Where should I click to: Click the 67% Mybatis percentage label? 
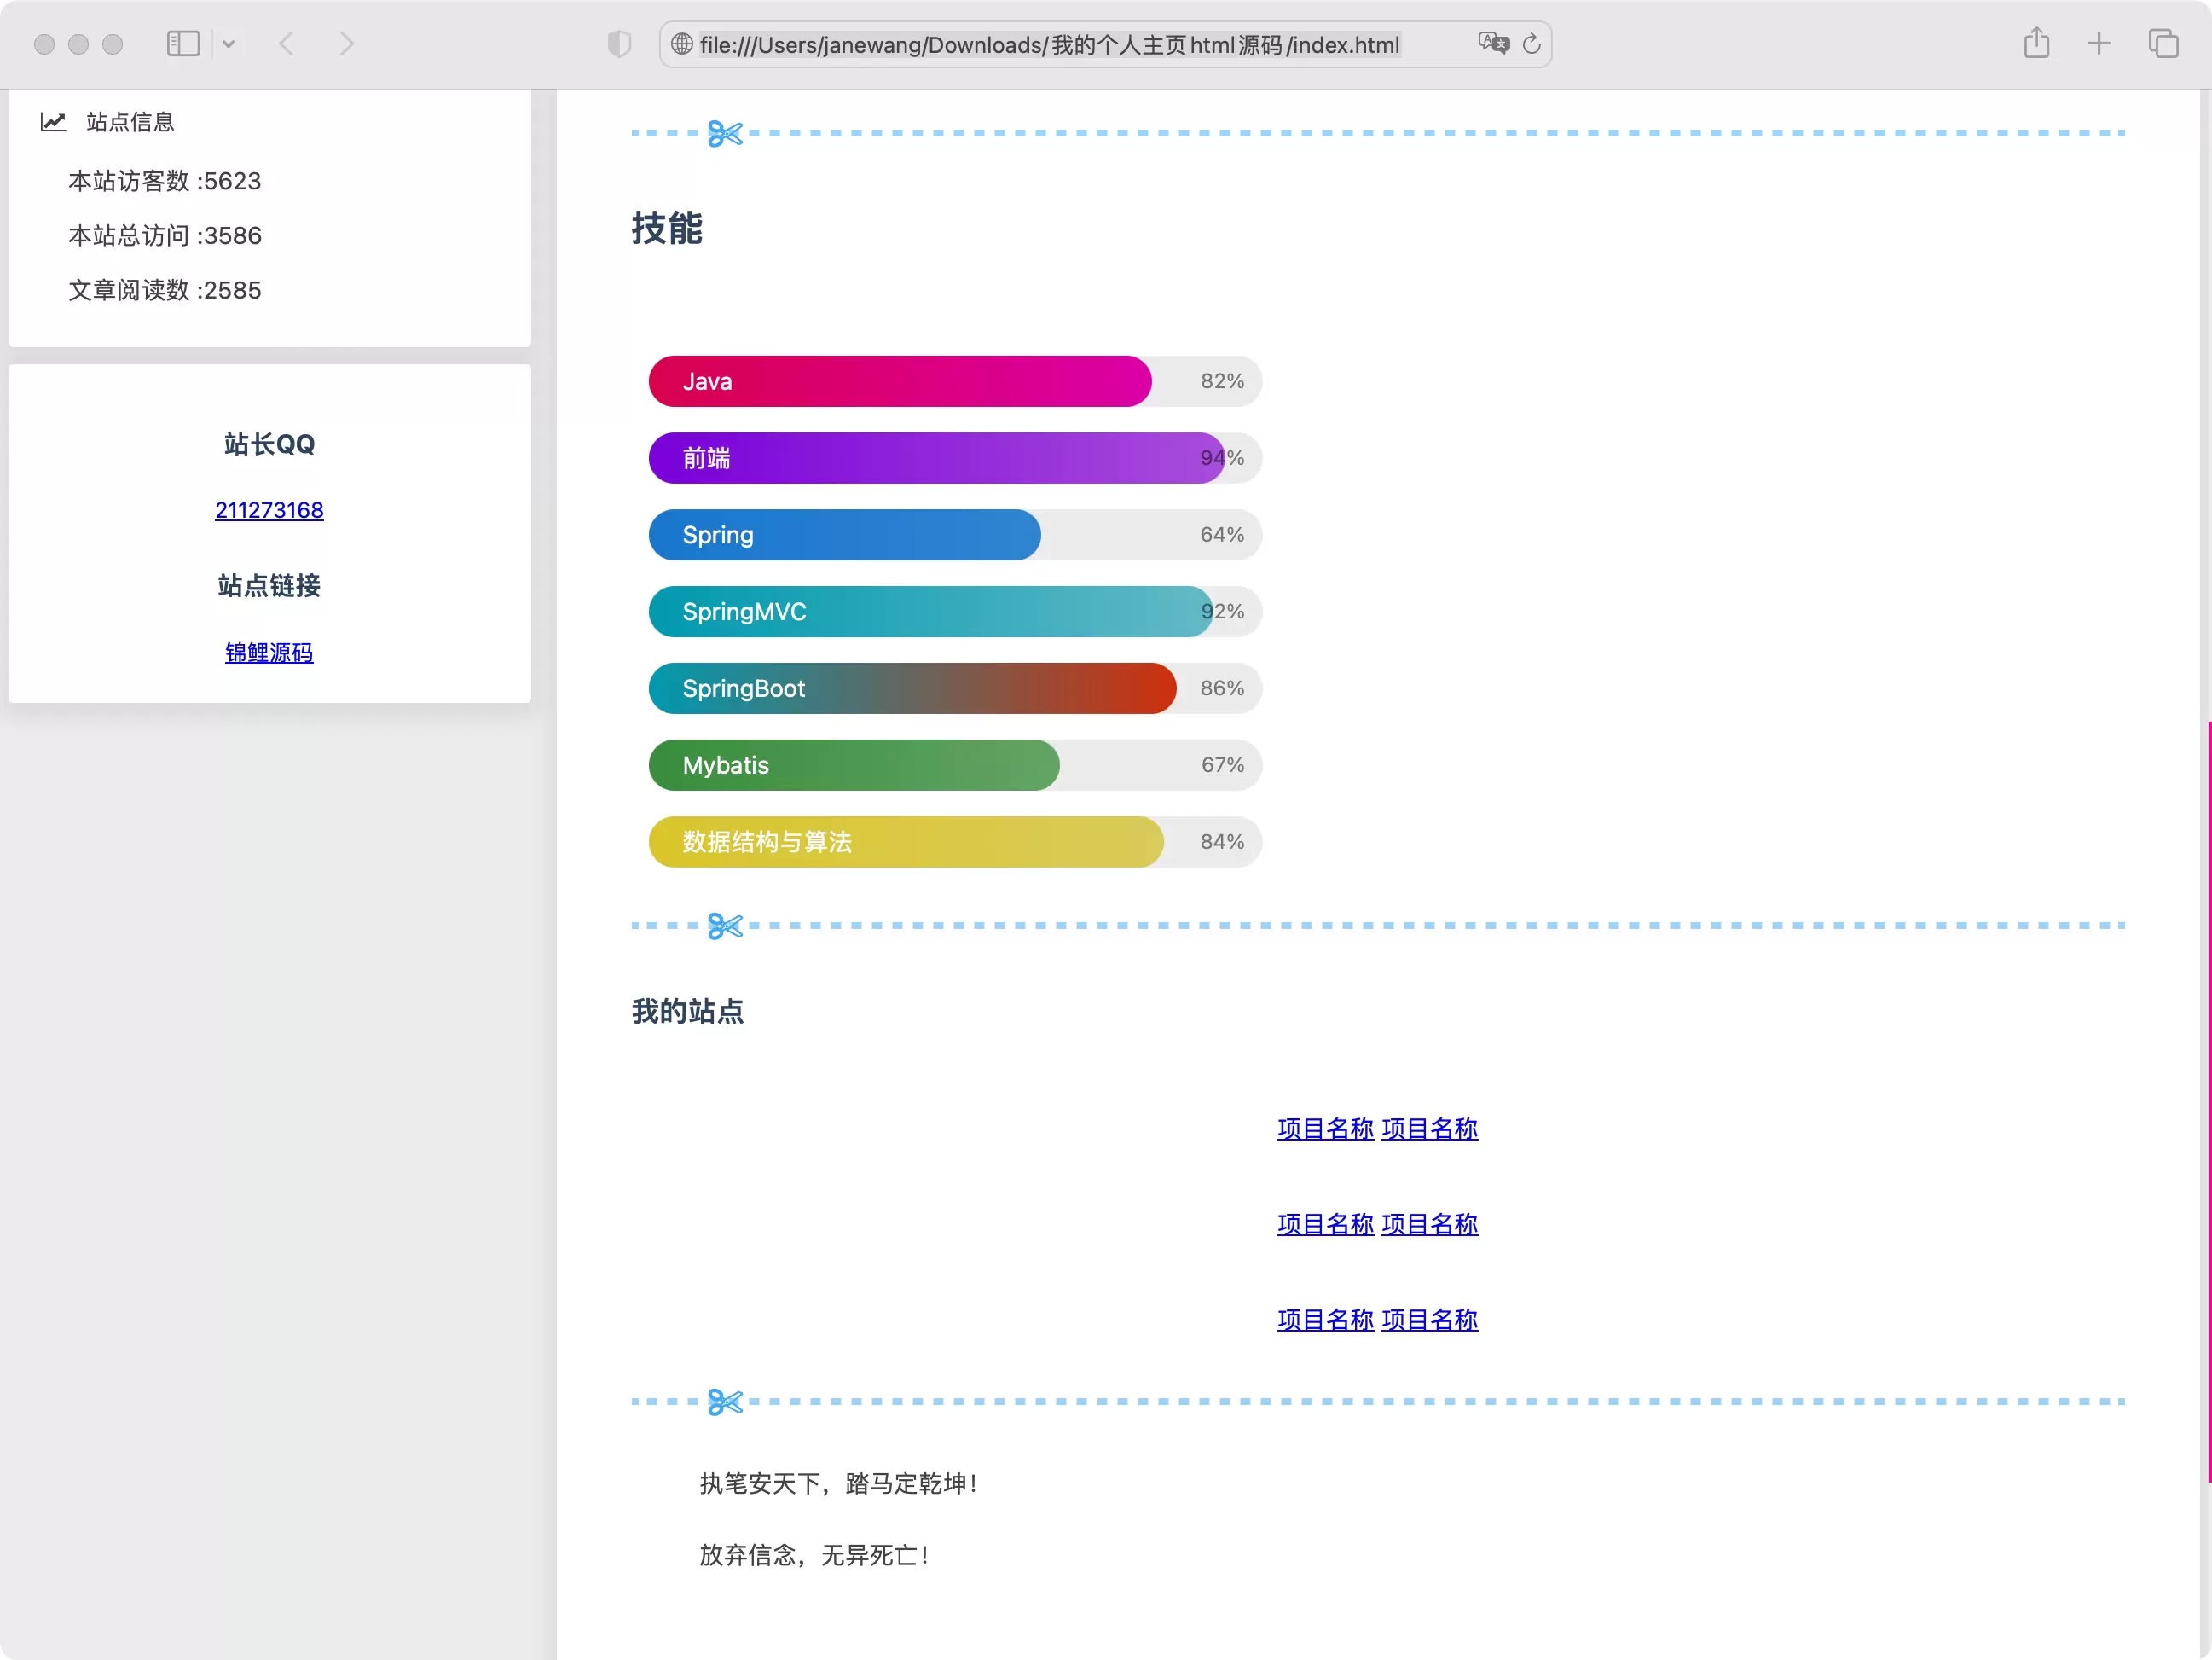coord(1222,765)
